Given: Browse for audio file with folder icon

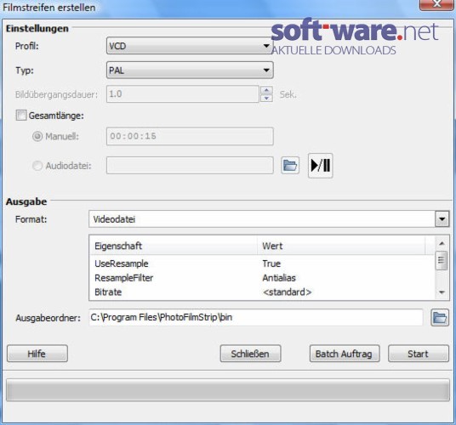Looking at the screenshot, I should pos(290,166).
